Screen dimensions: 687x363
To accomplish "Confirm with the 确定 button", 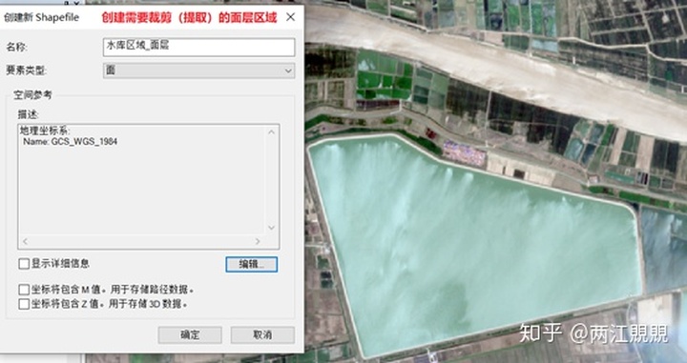I will pos(190,335).
